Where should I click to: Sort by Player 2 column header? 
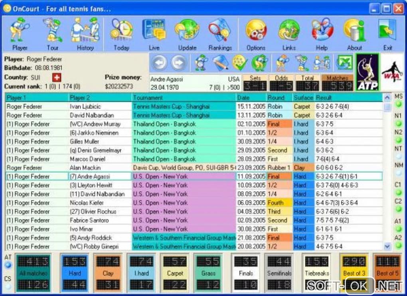(x=100, y=98)
